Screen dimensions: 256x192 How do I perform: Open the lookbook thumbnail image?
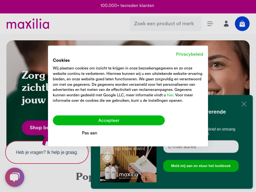pos(128,164)
